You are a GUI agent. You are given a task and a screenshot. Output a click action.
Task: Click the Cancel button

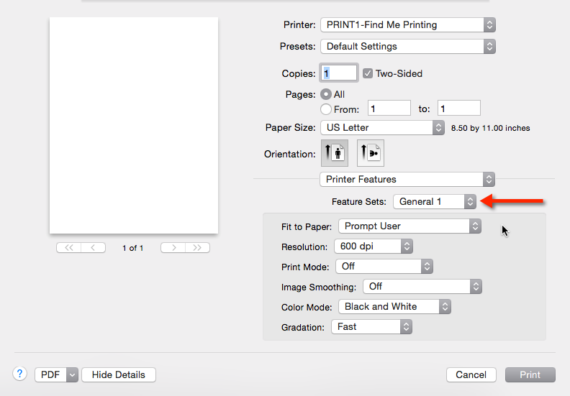[471, 374]
